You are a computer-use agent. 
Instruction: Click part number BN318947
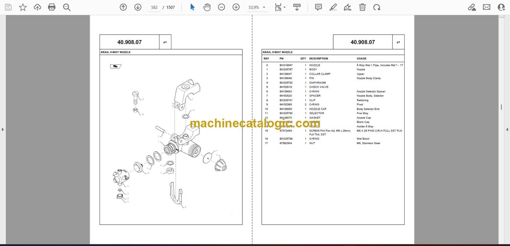click(286, 65)
